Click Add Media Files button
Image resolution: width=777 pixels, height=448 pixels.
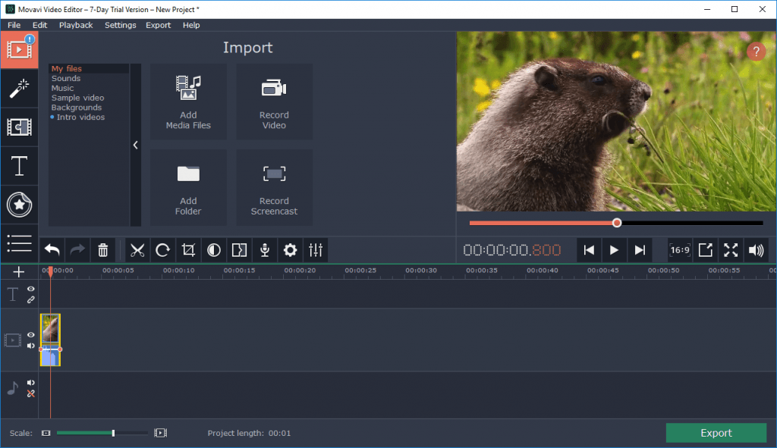click(x=188, y=102)
